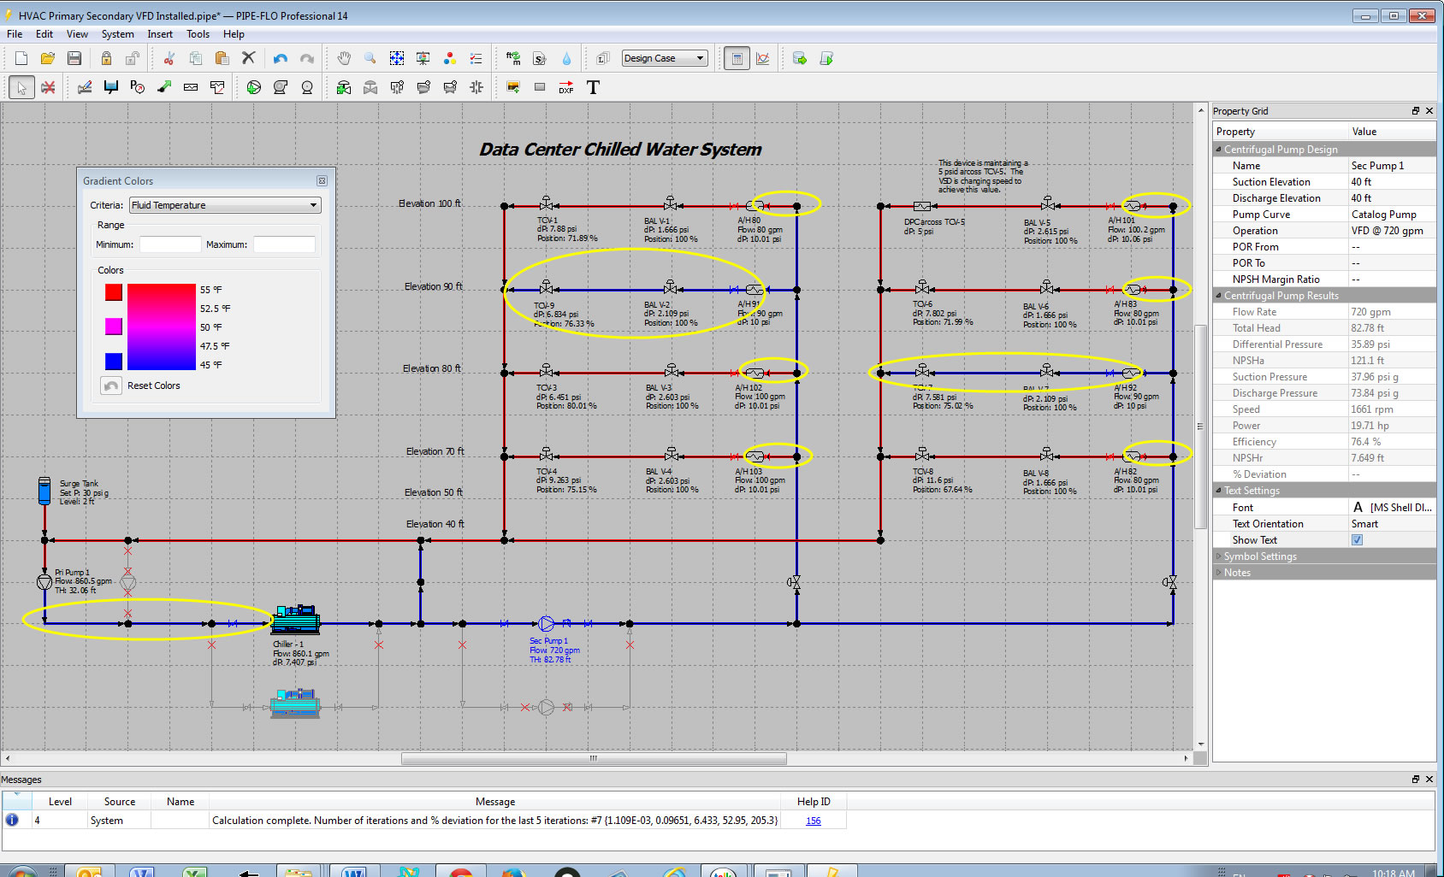Click the blue Undo arrow

pyautogui.click(x=281, y=58)
